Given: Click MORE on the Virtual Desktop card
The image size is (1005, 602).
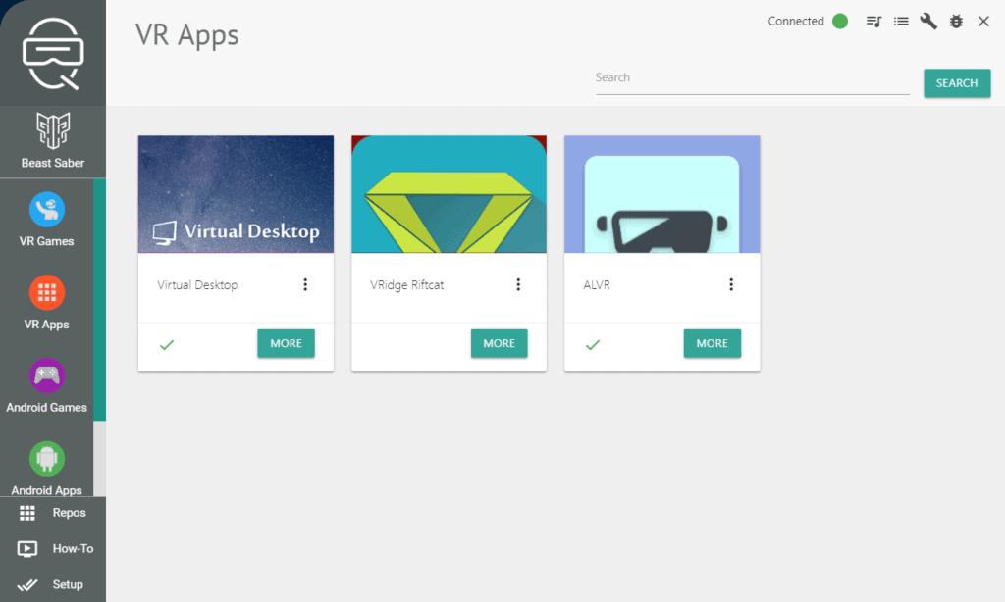Looking at the screenshot, I should pos(286,343).
